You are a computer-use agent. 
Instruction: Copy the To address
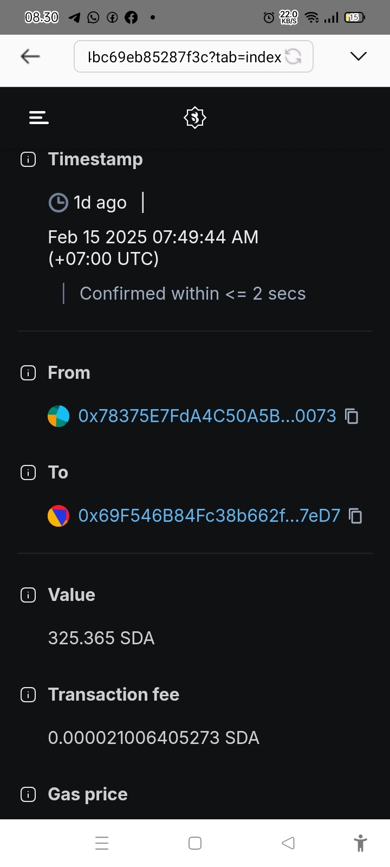tap(356, 516)
